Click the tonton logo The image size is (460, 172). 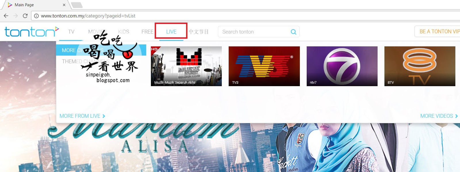click(32, 32)
